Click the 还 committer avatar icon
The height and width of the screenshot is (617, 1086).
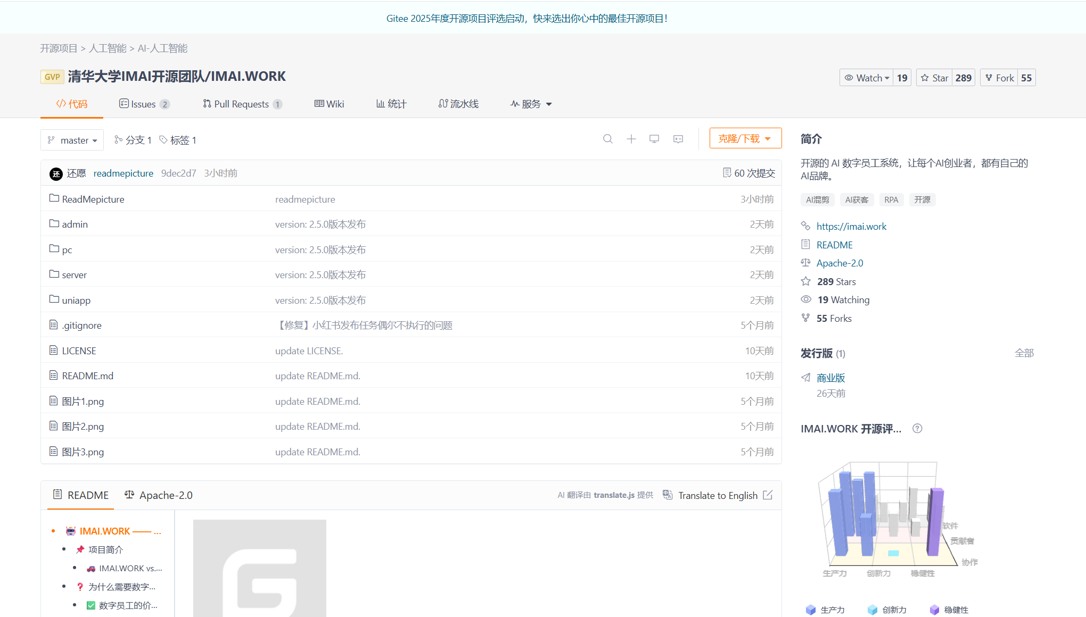56,174
